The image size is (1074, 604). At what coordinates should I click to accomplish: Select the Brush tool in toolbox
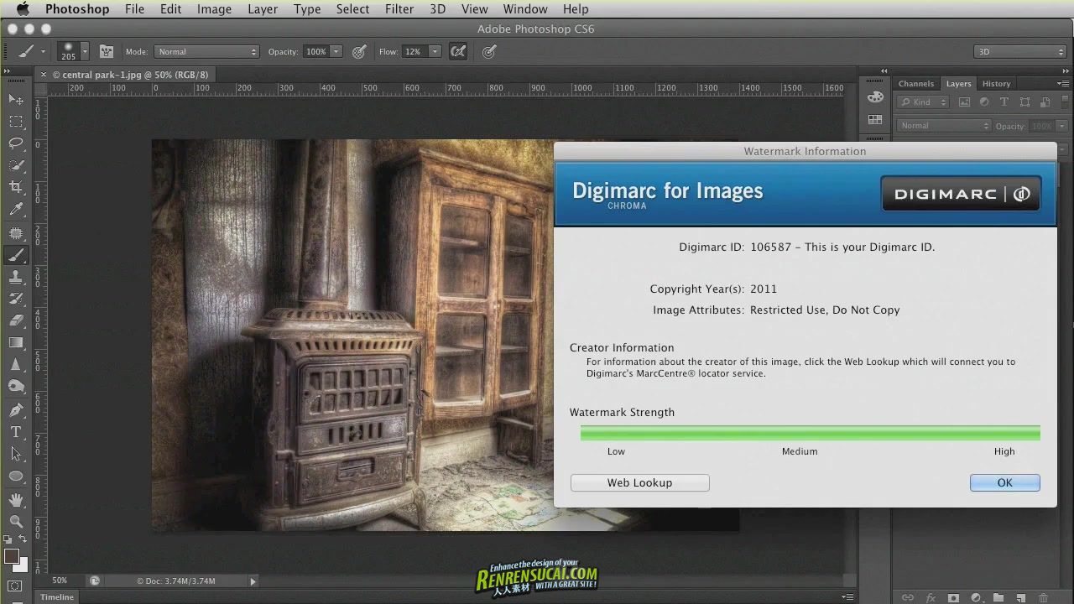tap(16, 255)
